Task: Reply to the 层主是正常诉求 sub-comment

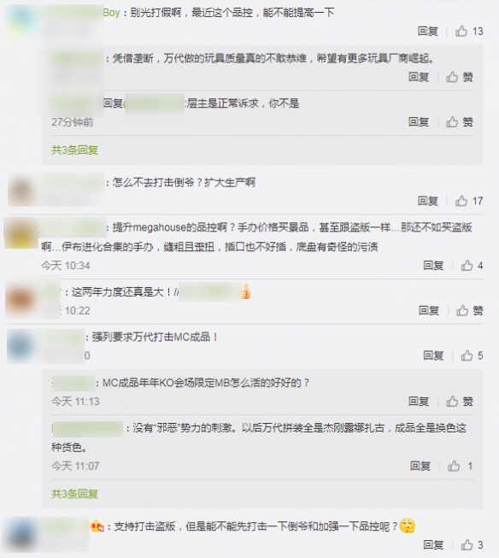Action: point(419,122)
